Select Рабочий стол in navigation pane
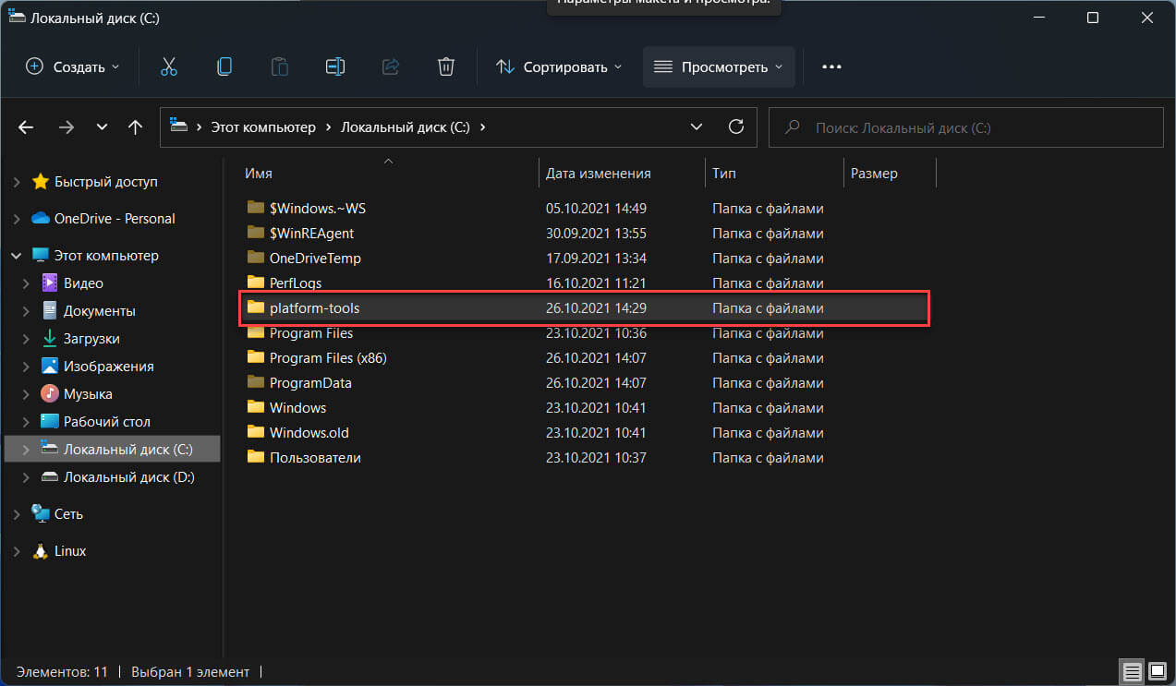 106,422
